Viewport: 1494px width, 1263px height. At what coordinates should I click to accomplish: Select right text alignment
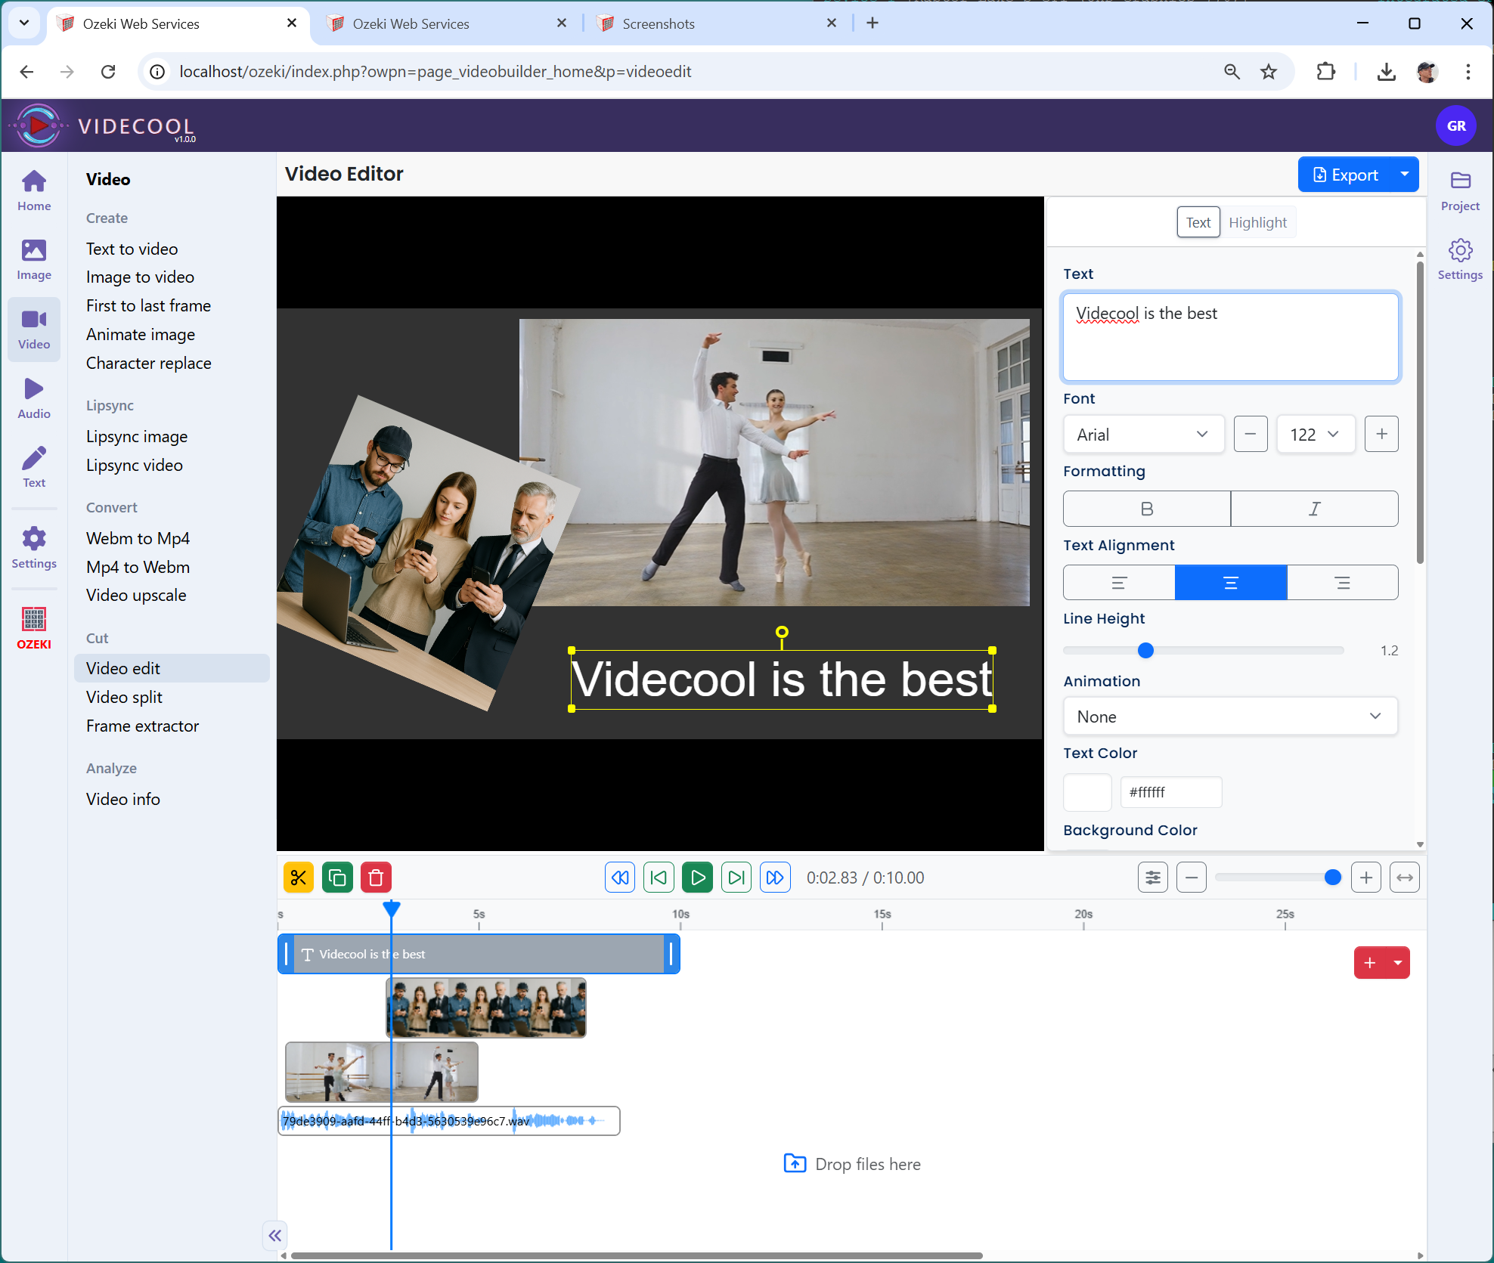[1342, 583]
